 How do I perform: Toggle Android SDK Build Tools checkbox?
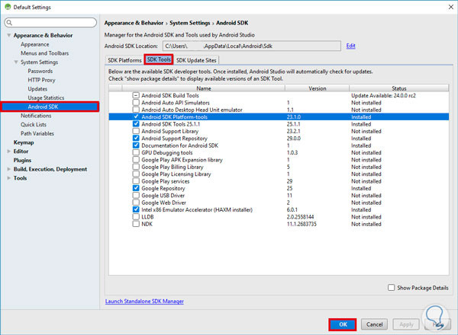[136, 95]
